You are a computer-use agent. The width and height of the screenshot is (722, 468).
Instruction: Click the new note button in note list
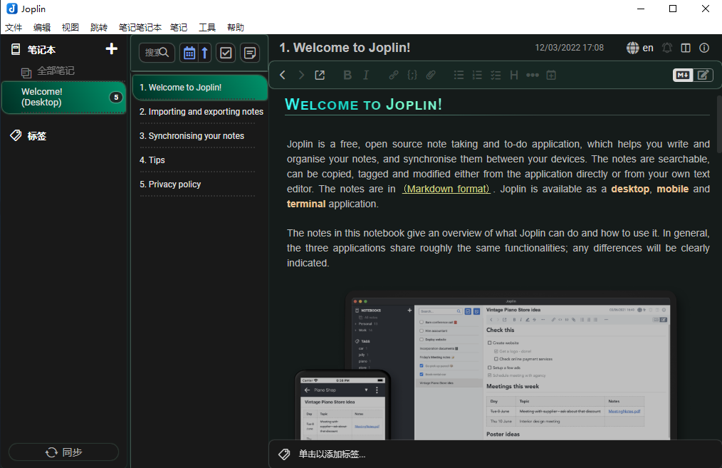[250, 53]
